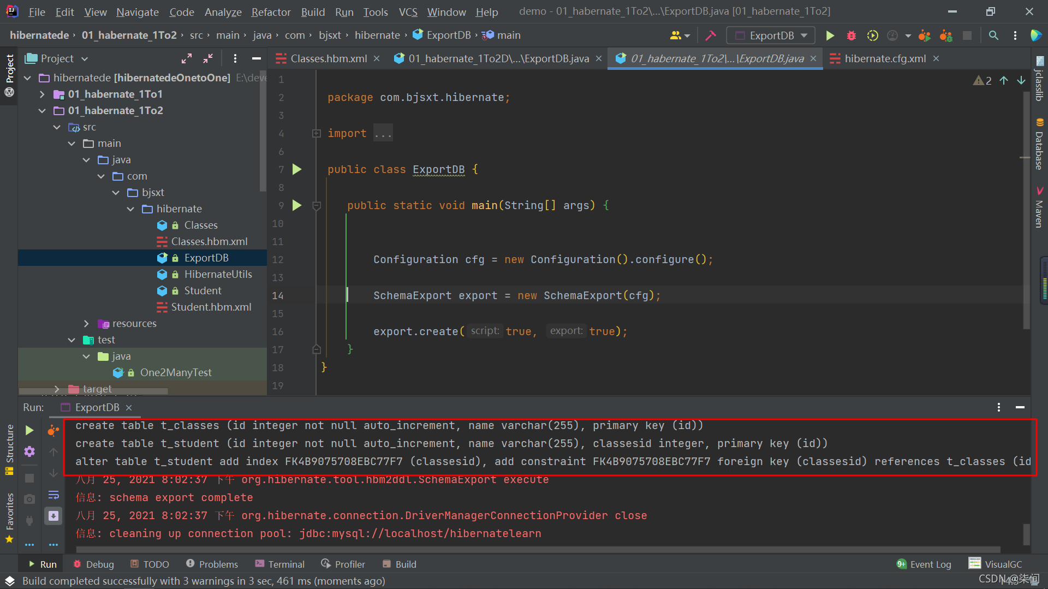Click the Run console horizontal scrollbar

tap(538, 550)
